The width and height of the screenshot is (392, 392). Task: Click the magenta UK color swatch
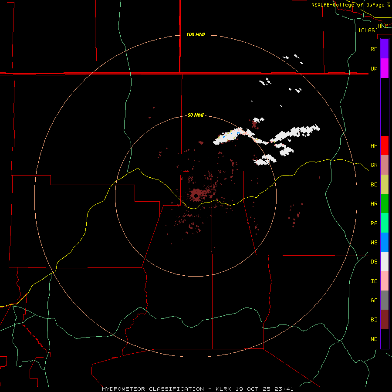[x=385, y=68]
